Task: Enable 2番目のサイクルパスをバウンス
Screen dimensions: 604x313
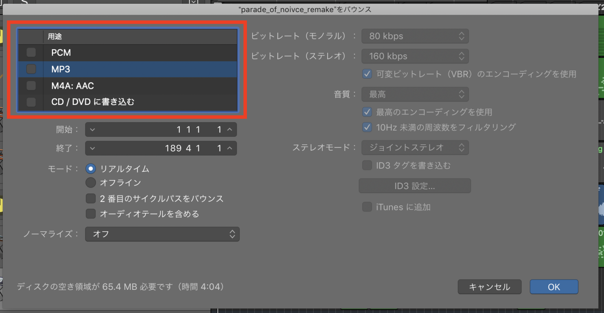Action: (90, 198)
